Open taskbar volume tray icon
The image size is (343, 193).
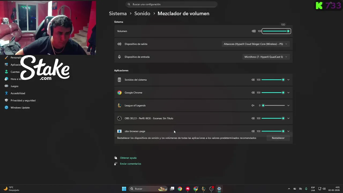pos(324,189)
